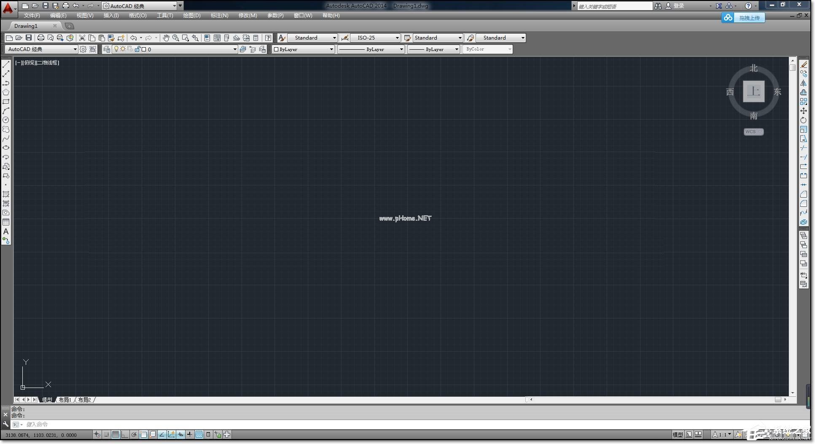Toggle the layer lock padlock icon
Viewport: 815px width, 444px height.
pyautogui.click(x=137, y=49)
